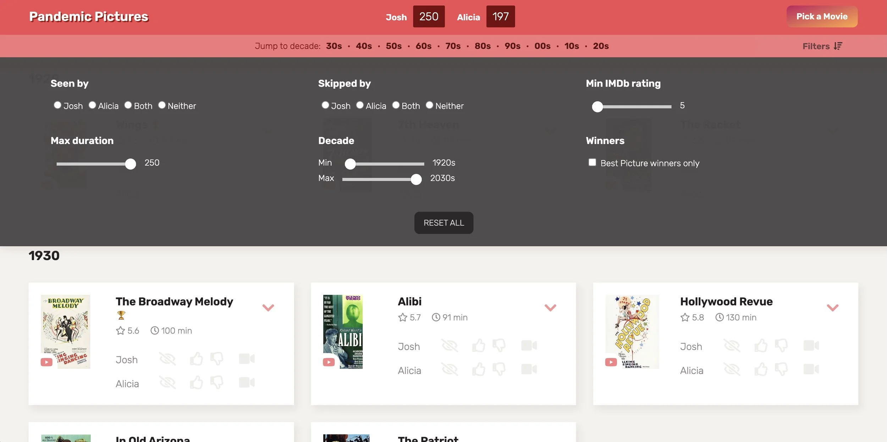
Task: Play the Alibi trailer via YouTube icon
Action: (329, 362)
